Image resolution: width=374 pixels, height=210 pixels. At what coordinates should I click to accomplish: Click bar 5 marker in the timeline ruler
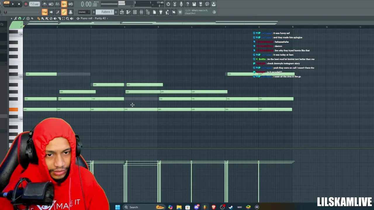coord(158,27)
